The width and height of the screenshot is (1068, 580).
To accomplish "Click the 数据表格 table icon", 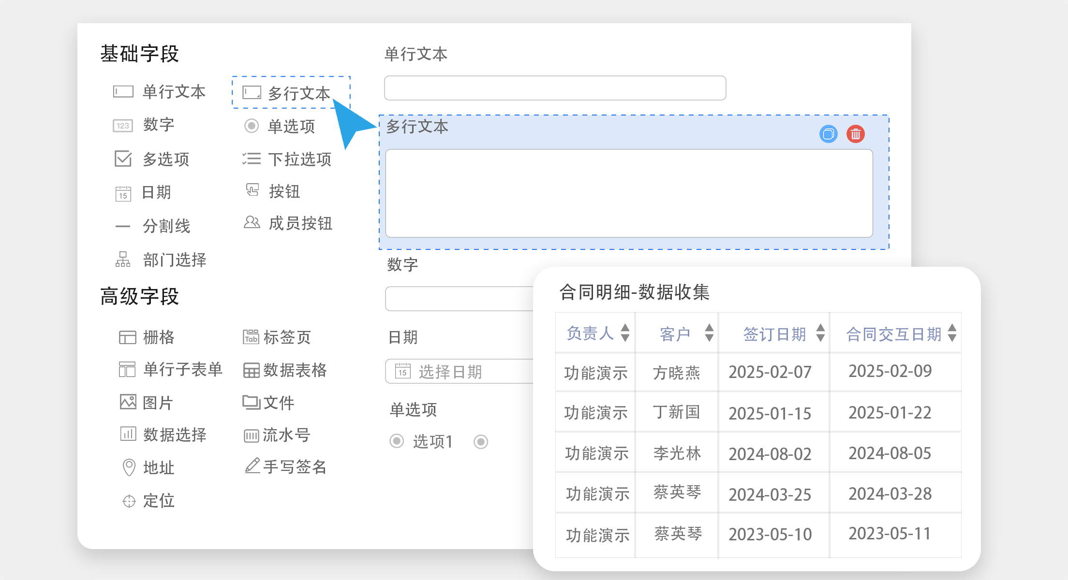I will pos(251,370).
